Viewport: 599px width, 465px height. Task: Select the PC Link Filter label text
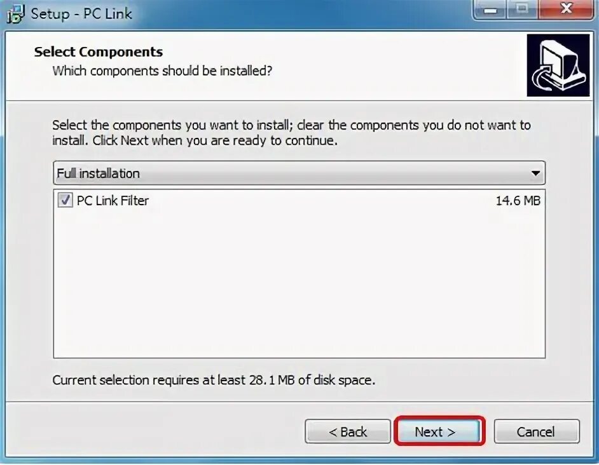[113, 201]
